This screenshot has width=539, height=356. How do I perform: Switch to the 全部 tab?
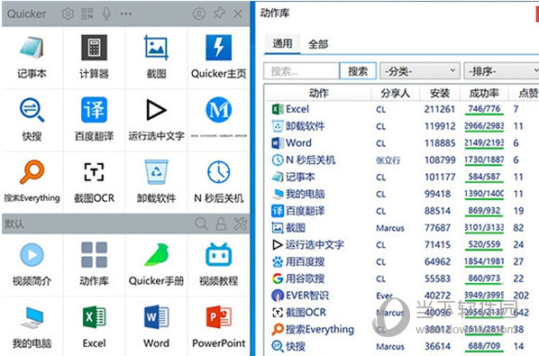tap(318, 44)
